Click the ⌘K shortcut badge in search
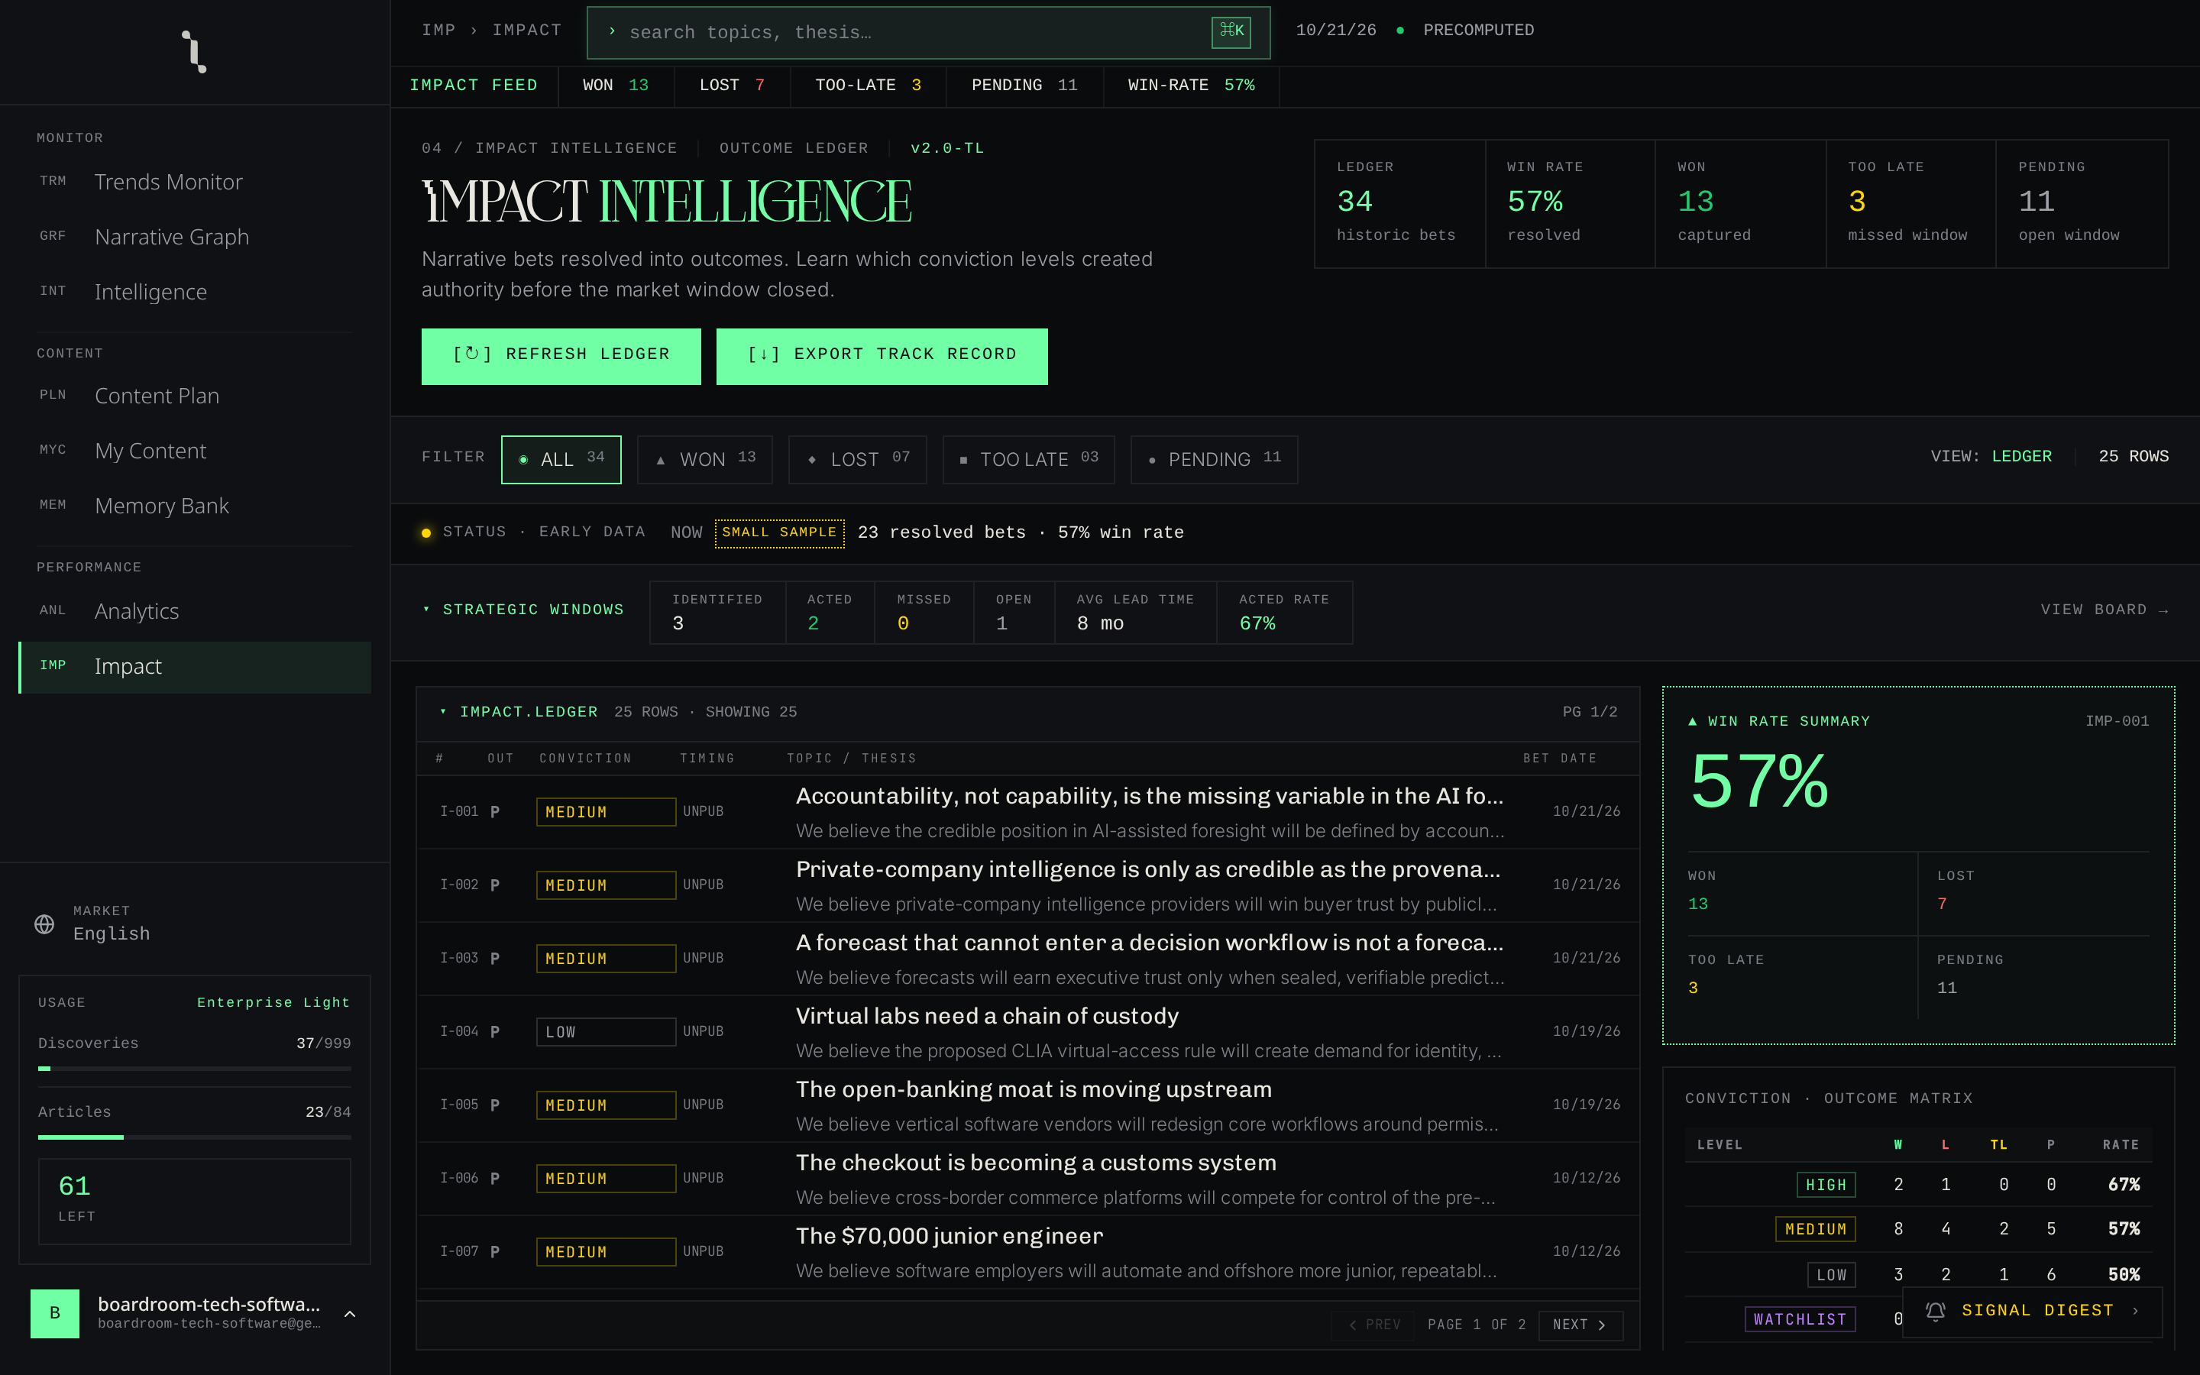Viewport: 2200px width, 1375px height. (1231, 32)
